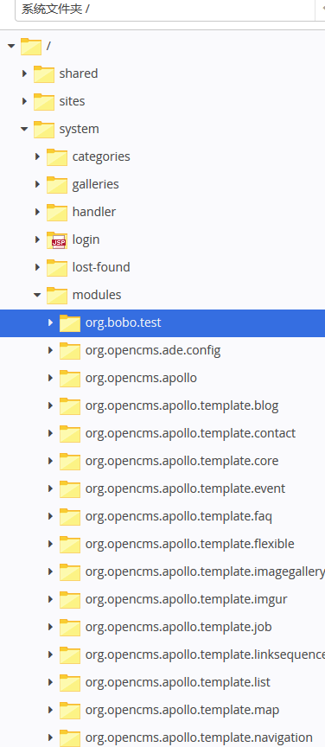Expand the org.bobo.test module
Image resolution: width=325 pixels, height=747 pixels.
pos(50,322)
